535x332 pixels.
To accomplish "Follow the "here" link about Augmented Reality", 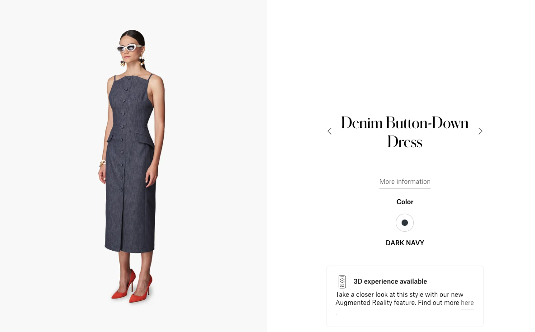I will coord(467,303).
